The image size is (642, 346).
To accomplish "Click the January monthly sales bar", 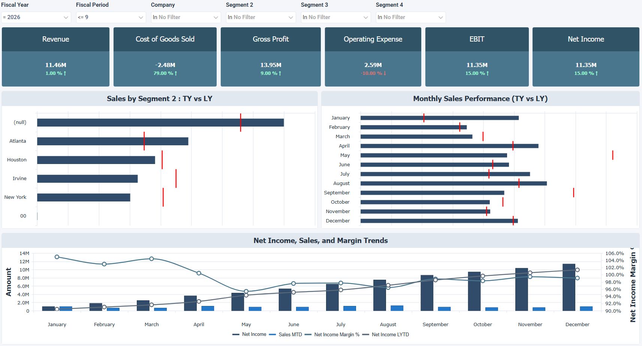I will 440,118.
